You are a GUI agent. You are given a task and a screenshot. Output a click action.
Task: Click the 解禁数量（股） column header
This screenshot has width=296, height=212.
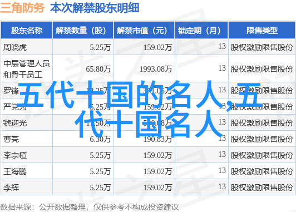tap(83, 31)
